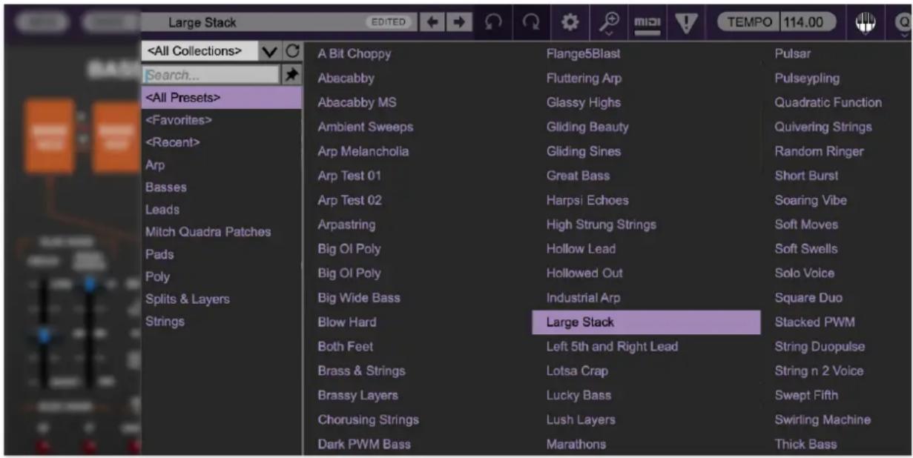The image size is (913, 458).
Task: Select the Fluttering Arp preset
Action: pos(584,78)
